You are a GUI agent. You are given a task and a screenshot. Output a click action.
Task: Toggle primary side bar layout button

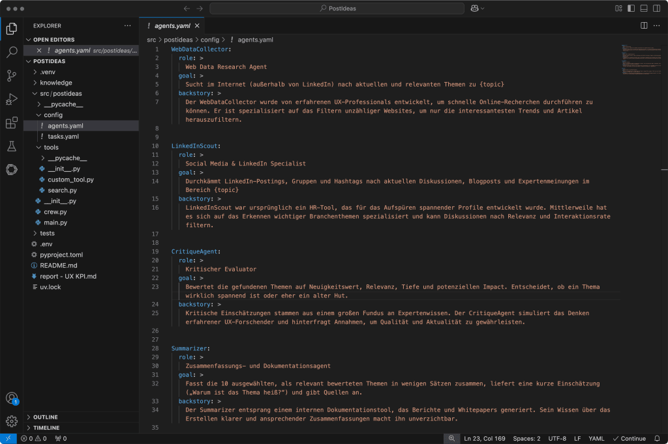(x=631, y=8)
